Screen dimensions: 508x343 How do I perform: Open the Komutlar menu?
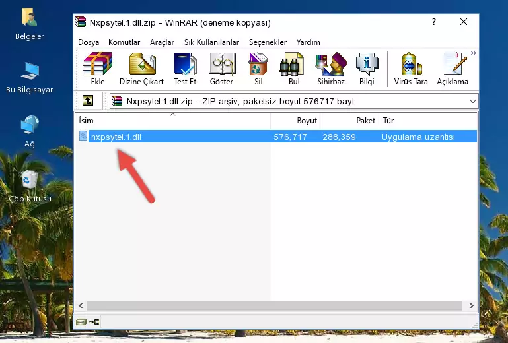(124, 42)
